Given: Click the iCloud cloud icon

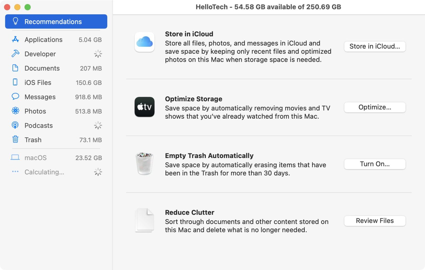Looking at the screenshot, I should click(x=144, y=42).
